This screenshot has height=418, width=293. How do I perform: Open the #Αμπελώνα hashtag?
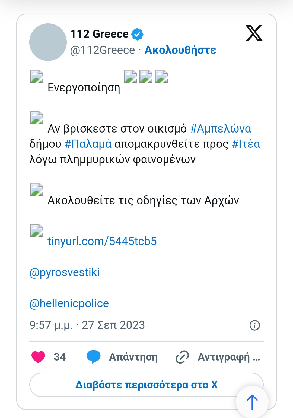(x=221, y=128)
